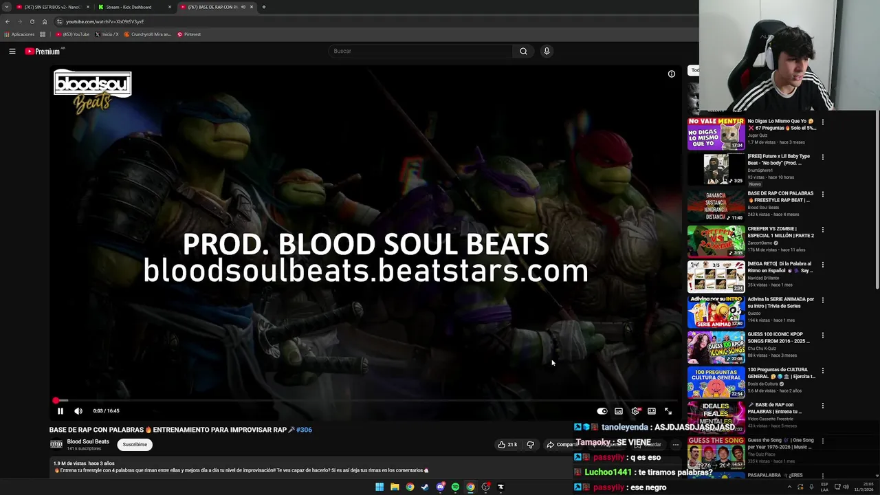This screenshot has height=495, width=880.
Task: Open options menu for Future x Lil Baby
Action: click(822, 157)
